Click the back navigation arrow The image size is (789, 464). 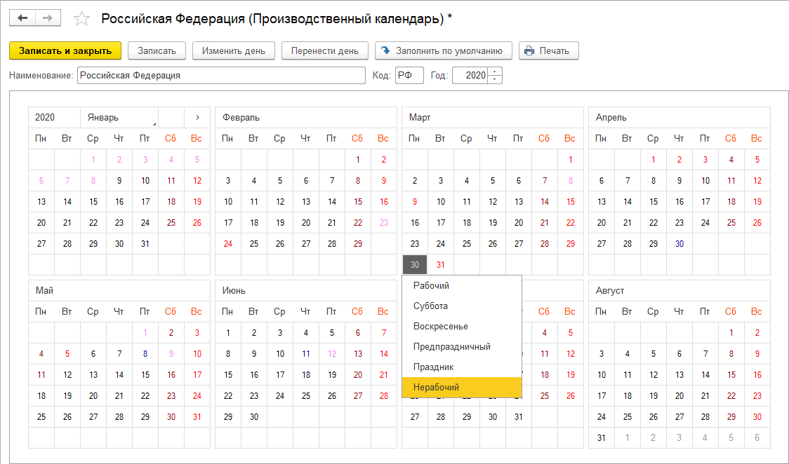click(22, 18)
